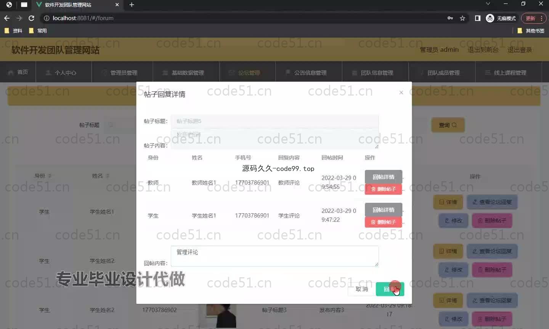Viewport: 549px width, 329px height.
Task: Click 详情 button for 学生姓名2 row
Action: [x=448, y=251]
